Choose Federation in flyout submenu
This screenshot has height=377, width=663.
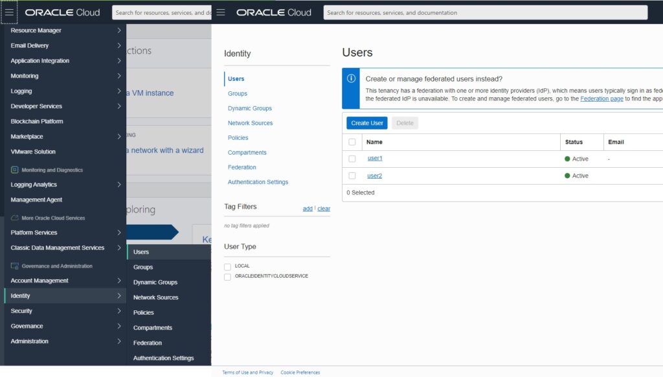(x=148, y=343)
